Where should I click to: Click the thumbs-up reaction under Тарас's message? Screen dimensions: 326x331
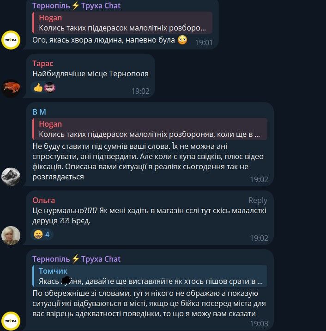pyautogui.click(x=38, y=87)
